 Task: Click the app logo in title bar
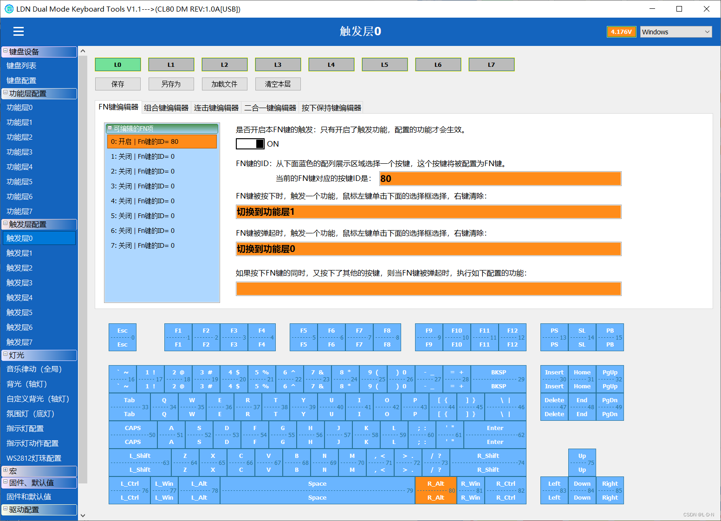9,9
